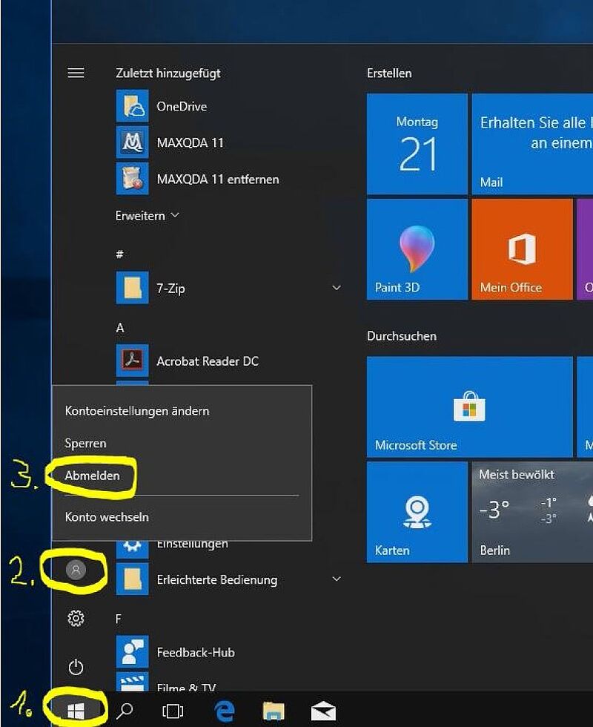Launch Acrobat Reader DC icon
This screenshot has height=727, width=593.
coord(133,361)
